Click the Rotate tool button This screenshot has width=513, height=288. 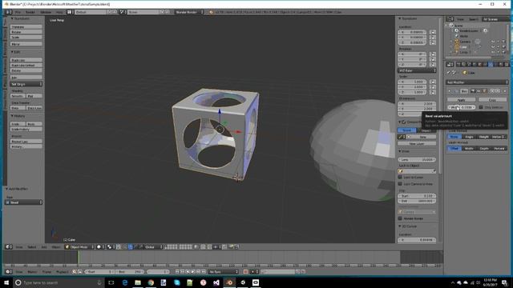coord(26,32)
